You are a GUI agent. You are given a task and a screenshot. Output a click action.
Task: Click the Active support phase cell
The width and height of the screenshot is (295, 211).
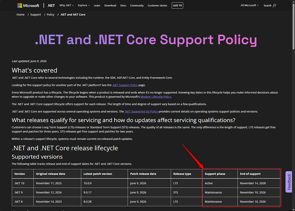220,183
